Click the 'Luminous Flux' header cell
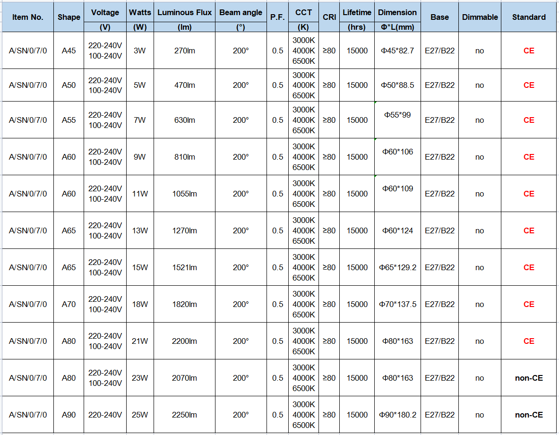The height and width of the screenshot is (435, 559). tap(185, 12)
